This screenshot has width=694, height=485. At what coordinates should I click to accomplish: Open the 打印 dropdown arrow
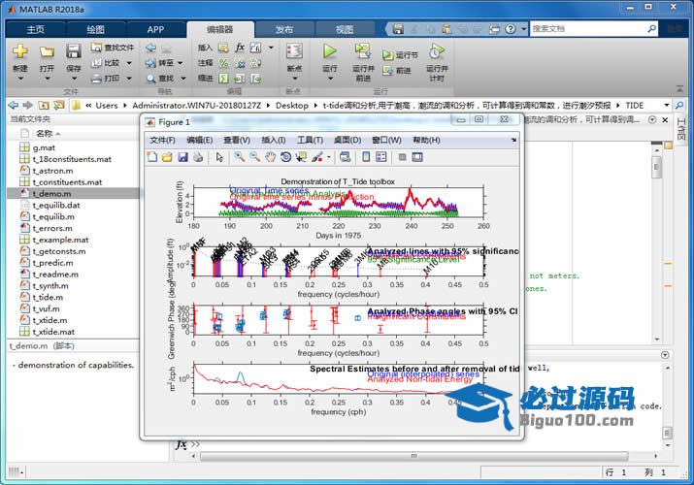(129, 79)
